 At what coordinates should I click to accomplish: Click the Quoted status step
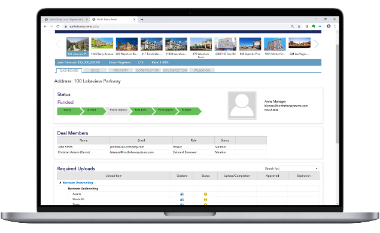[93, 111]
